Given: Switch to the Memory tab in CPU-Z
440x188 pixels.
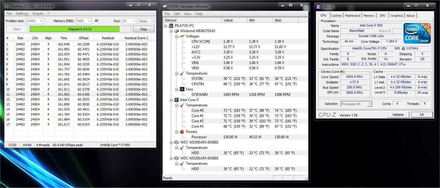Looking at the screenshot, I should (369, 16).
